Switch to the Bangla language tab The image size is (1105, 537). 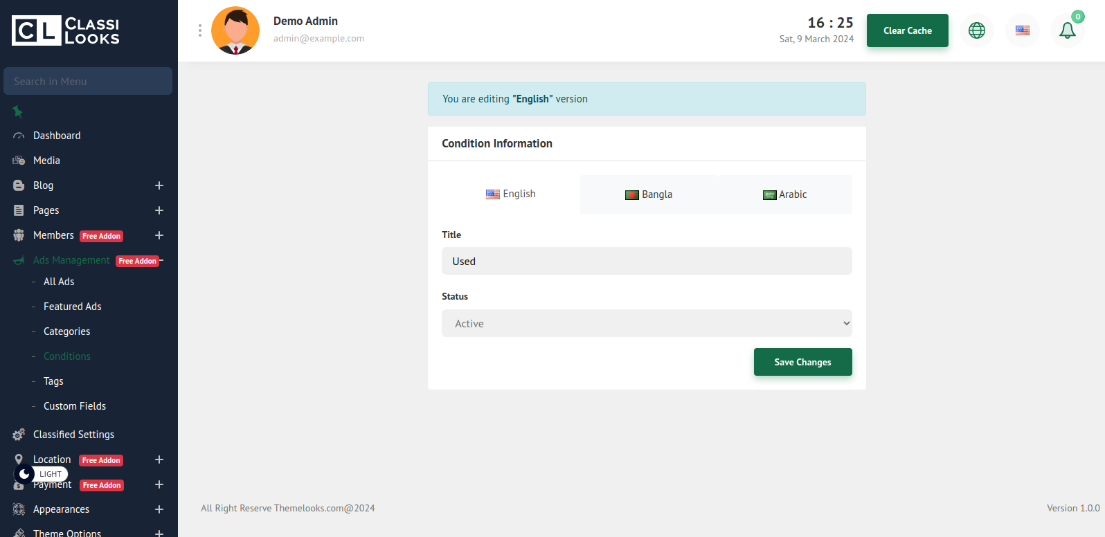point(649,194)
